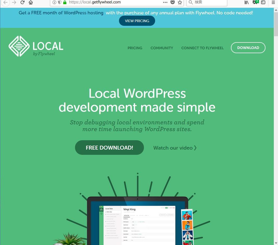Open the PRICING nav item

pyautogui.click(x=135, y=48)
